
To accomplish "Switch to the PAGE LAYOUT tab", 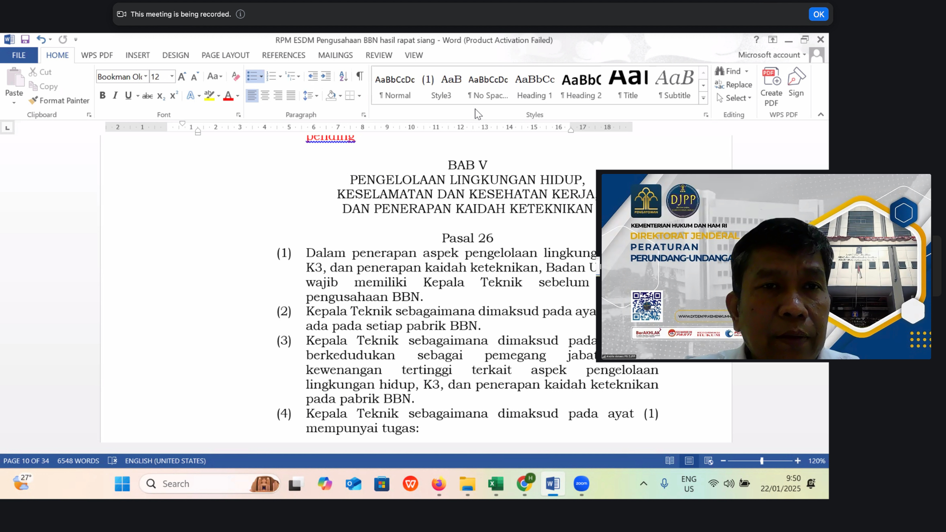I will click(x=225, y=55).
